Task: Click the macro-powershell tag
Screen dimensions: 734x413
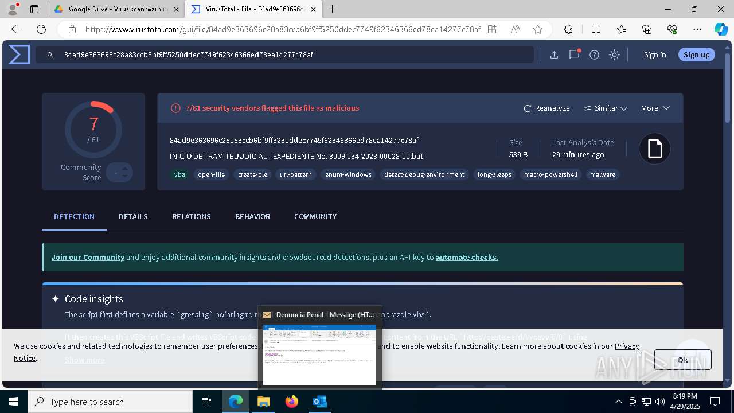Action: 550,174
